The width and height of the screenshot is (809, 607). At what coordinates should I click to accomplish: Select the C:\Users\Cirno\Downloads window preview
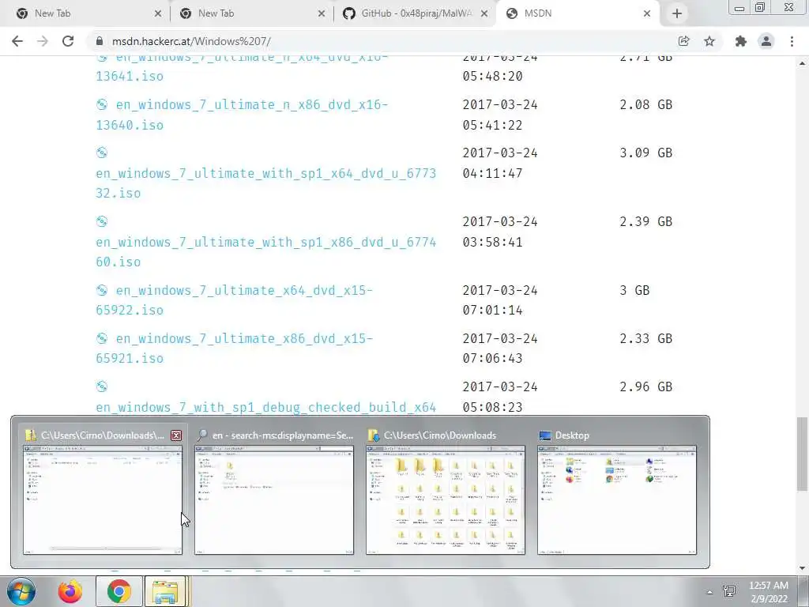coord(446,500)
